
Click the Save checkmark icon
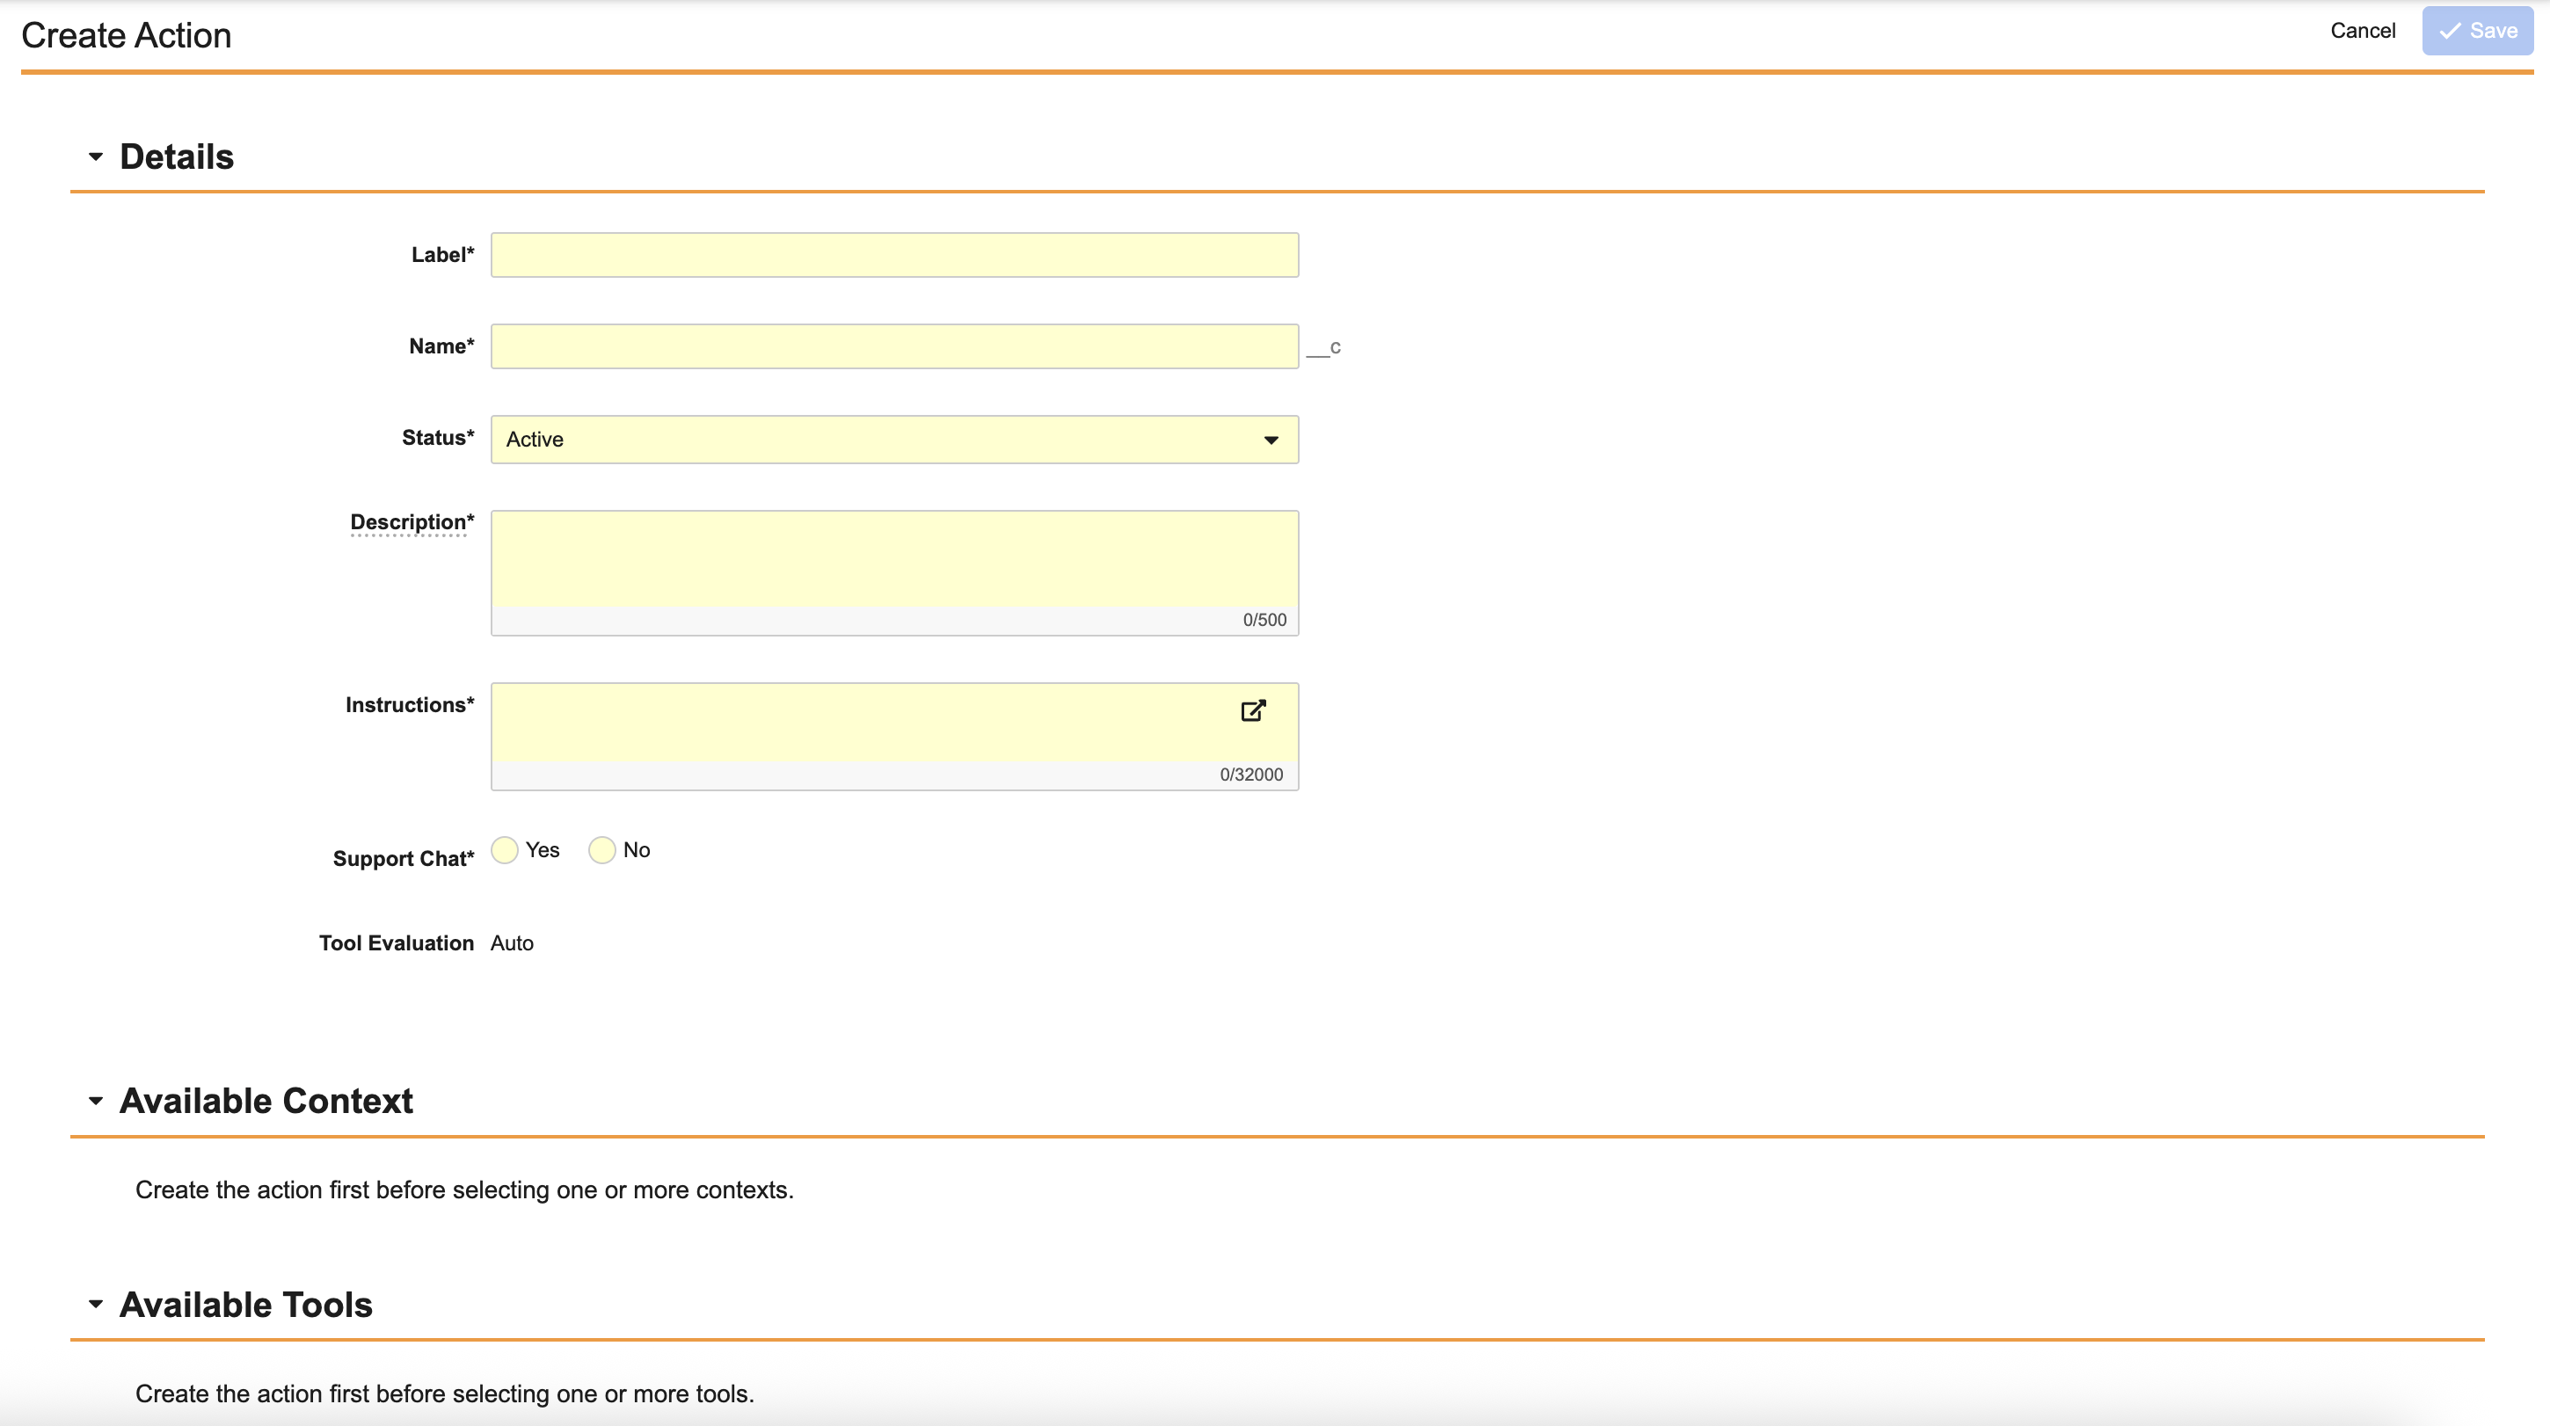tap(2450, 31)
